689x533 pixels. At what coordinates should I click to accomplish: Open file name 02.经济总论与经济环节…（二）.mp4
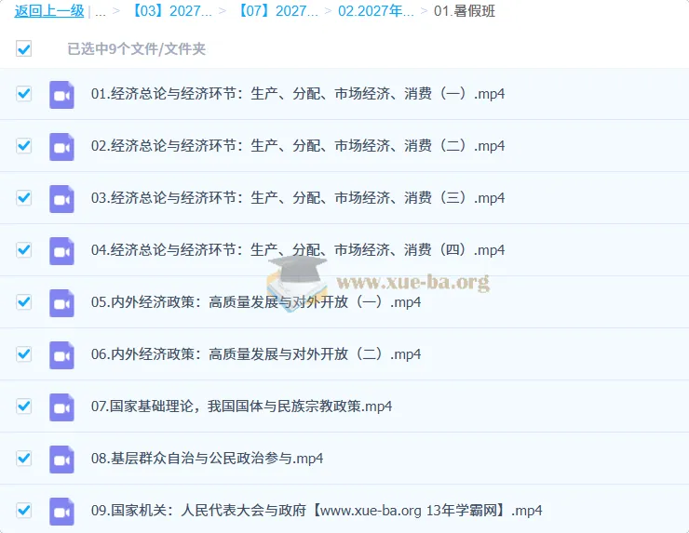298,146
